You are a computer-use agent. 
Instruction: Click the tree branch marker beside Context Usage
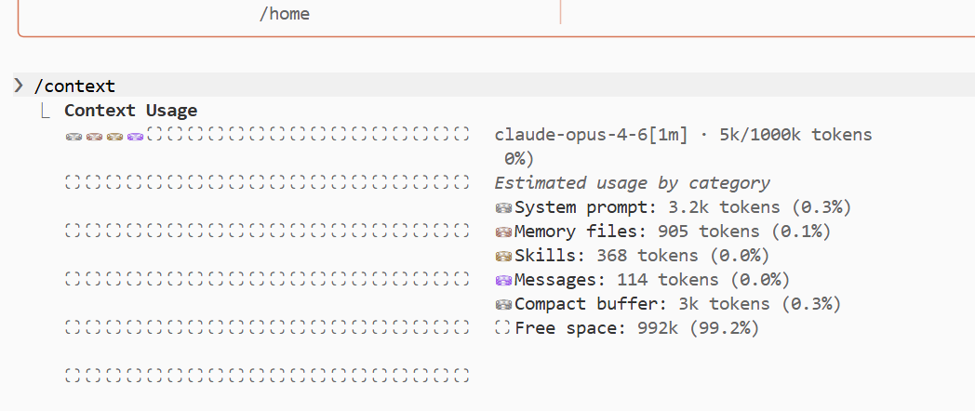click(x=44, y=112)
